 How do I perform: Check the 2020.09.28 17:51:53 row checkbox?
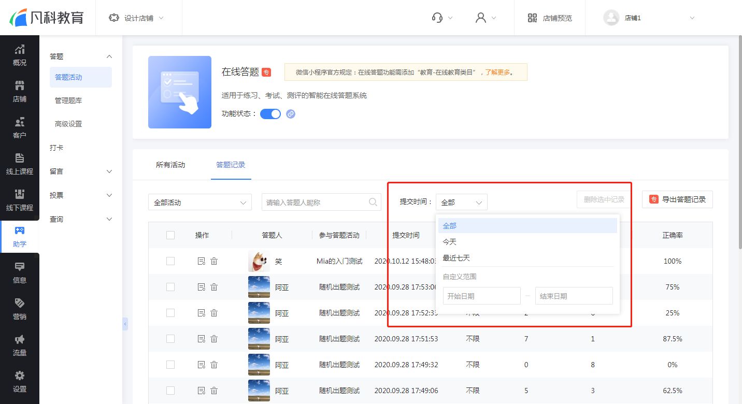(170, 339)
